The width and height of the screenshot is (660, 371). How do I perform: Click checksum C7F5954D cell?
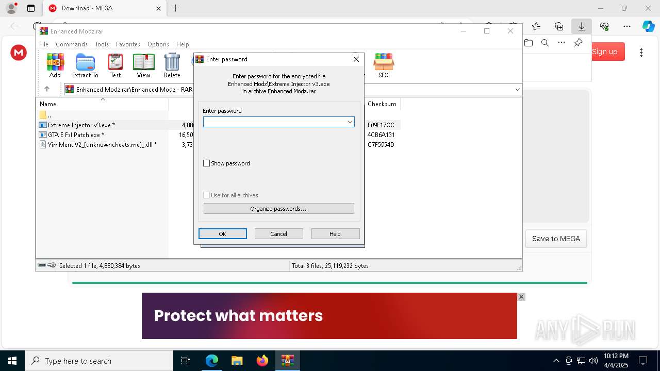point(381,144)
